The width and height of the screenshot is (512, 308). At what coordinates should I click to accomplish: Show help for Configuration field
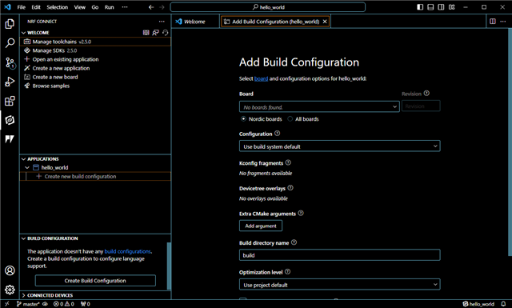[278, 134]
